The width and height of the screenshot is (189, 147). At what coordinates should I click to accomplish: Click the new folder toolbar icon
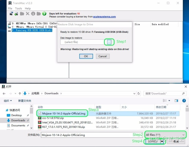pyautogui.click(x=22, y=14)
